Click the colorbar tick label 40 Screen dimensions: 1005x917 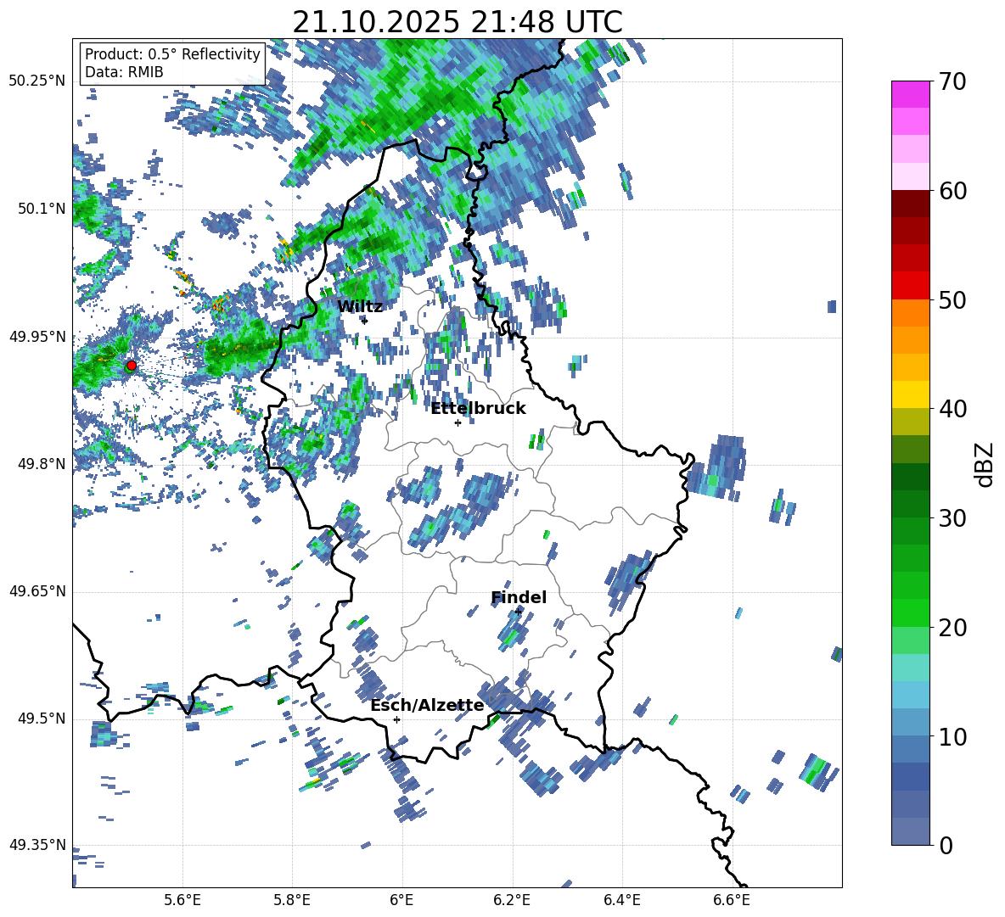point(952,409)
